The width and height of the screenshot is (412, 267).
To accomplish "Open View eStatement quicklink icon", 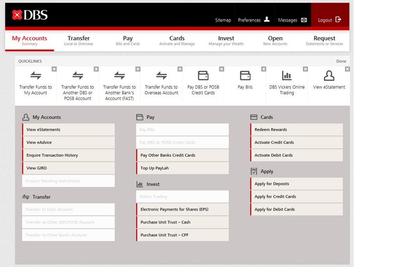I will click(329, 76).
